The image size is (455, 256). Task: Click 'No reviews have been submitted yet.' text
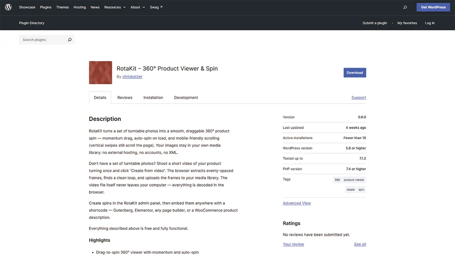316,235
